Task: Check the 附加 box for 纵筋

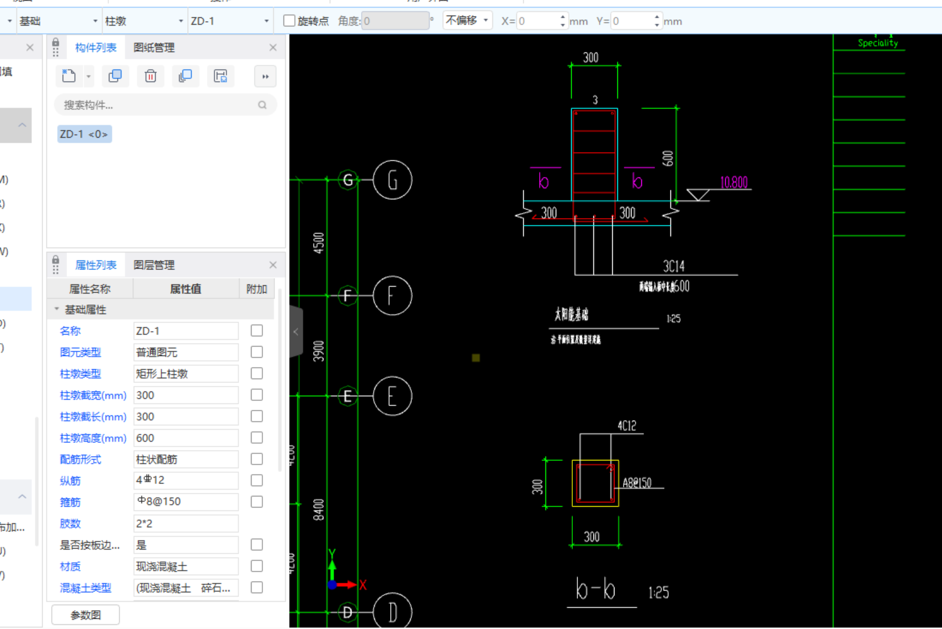Action: click(257, 481)
